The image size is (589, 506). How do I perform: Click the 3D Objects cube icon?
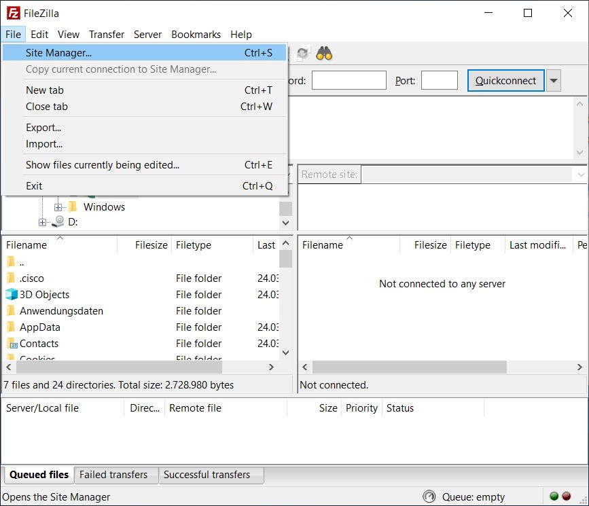[x=12, y=294]
